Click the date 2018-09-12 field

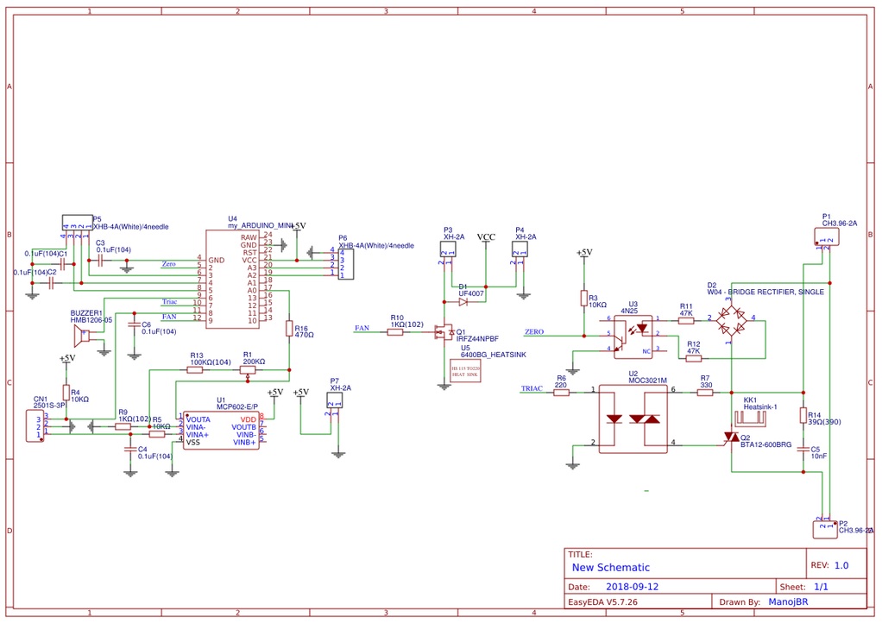pyautogui.click(x=632, y=587)
